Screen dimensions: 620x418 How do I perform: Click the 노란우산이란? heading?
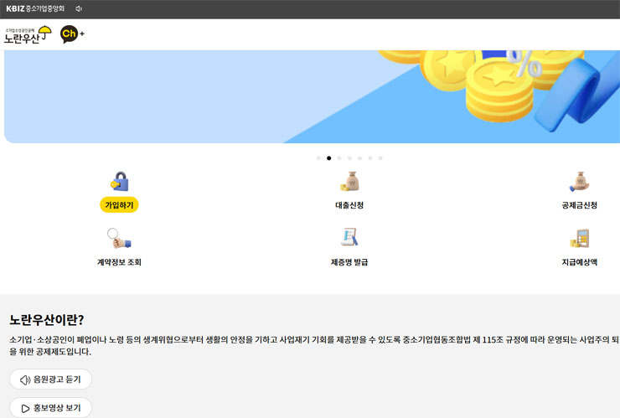pos(47,319)
